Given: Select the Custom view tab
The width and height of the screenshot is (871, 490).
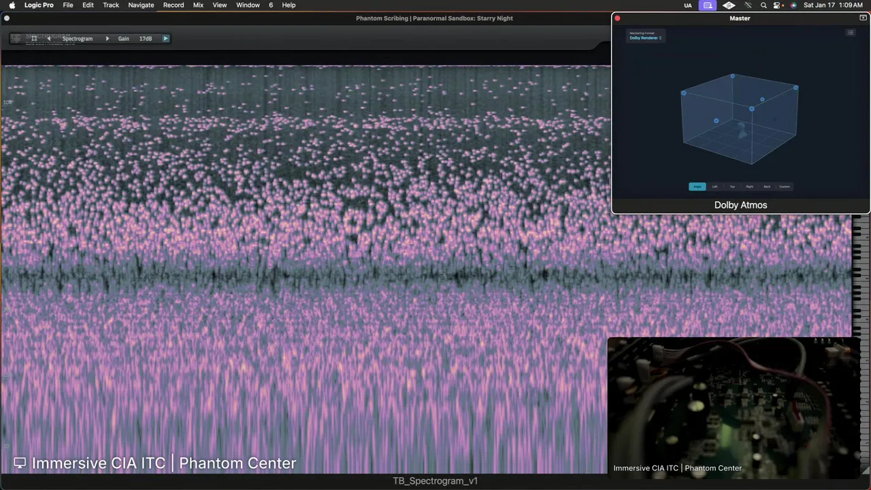Looking at the screenshot, I should [785, 186].
